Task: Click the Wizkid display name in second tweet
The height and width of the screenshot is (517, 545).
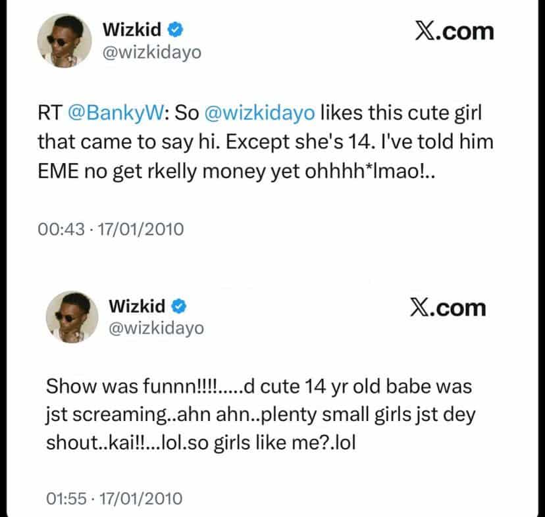Action: pyautogui.click(x=137, y=306)
